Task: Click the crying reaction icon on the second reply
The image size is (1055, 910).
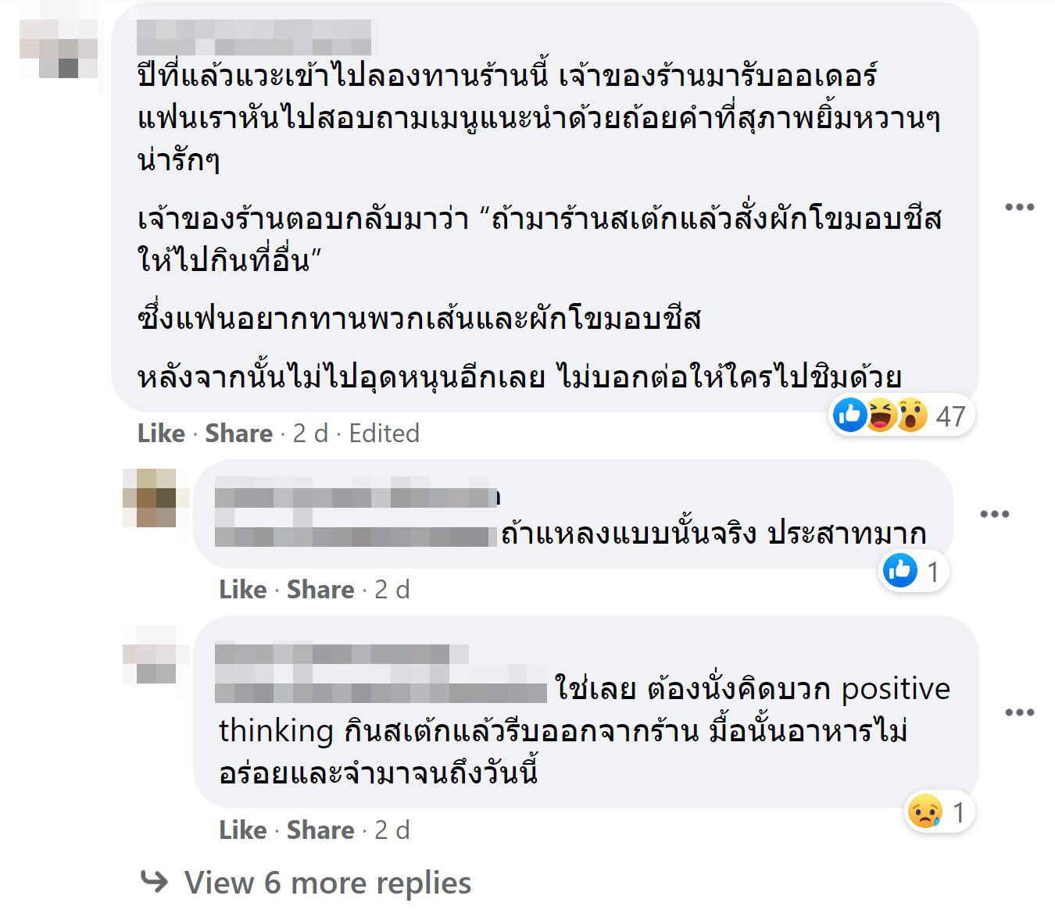Action: click(924, 812)
